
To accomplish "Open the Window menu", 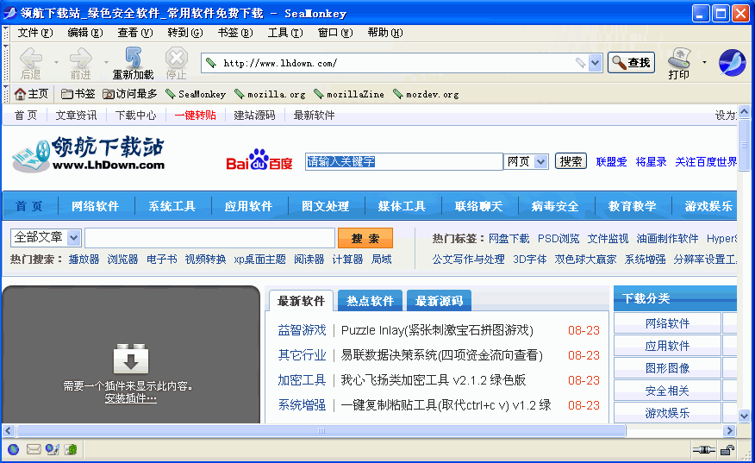I will click(335, 33).
